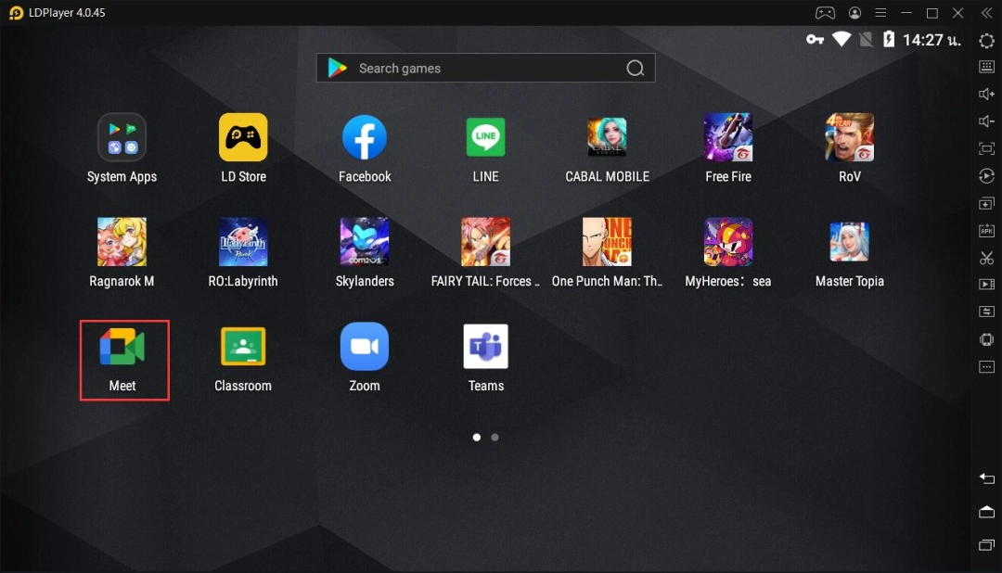Screen dimensions: 1002x573
Task: Collapse the right sidebar with double chevron
Action: click(x=986, y=13)
